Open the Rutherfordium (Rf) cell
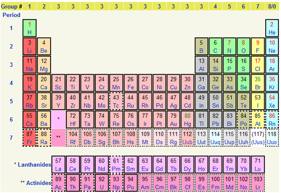281x193 pixels. click(x=73, y=138)
